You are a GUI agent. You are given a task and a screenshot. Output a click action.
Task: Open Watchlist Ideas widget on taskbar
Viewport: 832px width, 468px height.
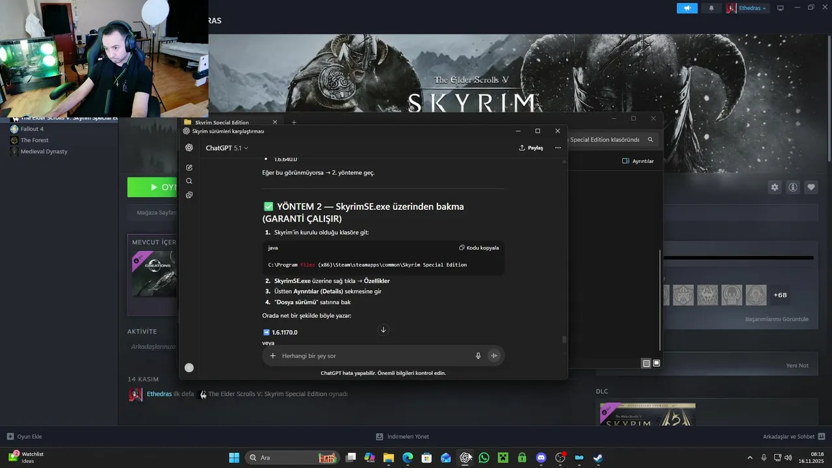[x=26, y=457]
